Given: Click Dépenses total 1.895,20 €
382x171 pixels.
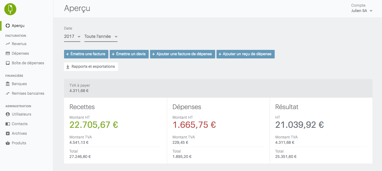Looking at the screenshot, I should [182, 157].
